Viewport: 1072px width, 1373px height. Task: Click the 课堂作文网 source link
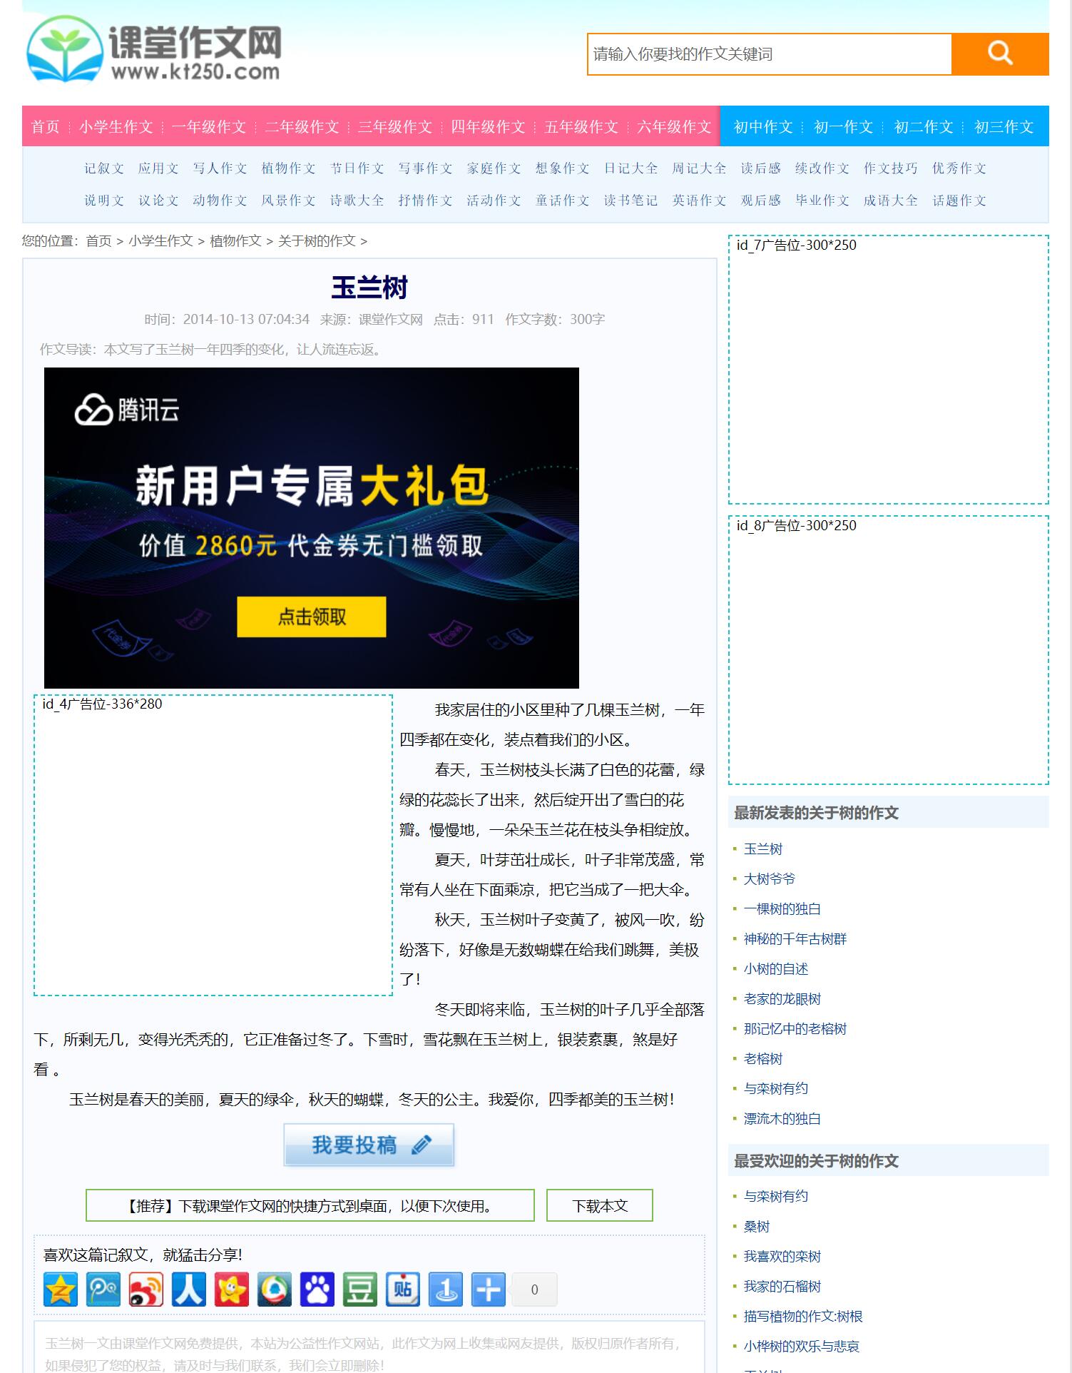tap(390, 319)
